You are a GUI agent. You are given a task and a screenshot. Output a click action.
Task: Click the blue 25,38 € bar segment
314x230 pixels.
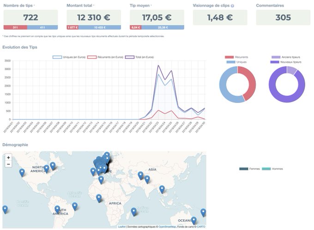(x=163, y=27)
